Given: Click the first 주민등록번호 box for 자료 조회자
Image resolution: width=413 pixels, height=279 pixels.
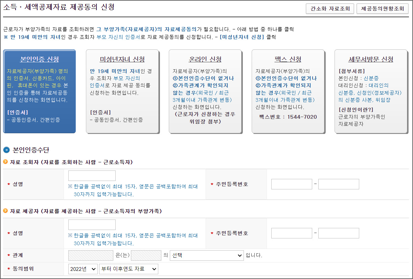Looking at the screenshot, I should [x=292, y=184].
